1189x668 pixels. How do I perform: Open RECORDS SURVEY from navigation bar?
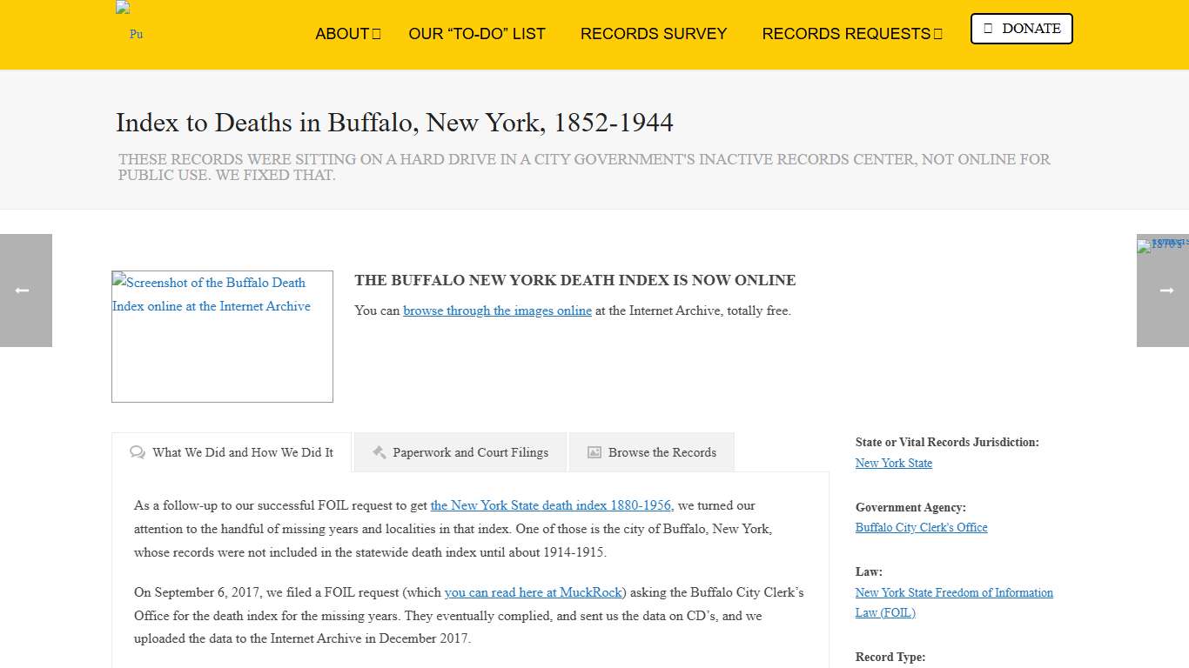pos(654,33)
